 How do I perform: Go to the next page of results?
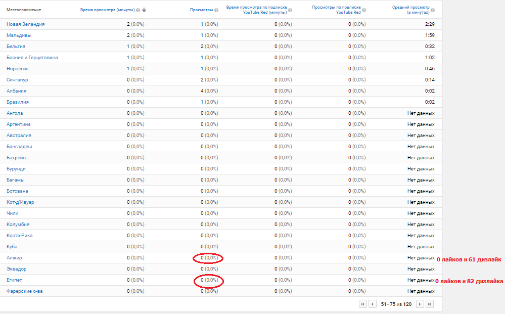click(420, 304)
